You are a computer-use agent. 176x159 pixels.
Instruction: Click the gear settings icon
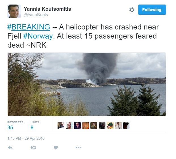[x=132, y=10]
